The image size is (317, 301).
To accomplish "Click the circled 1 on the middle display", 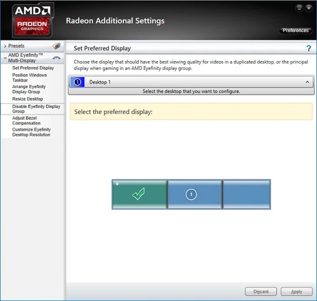I will tap(191, 195).
